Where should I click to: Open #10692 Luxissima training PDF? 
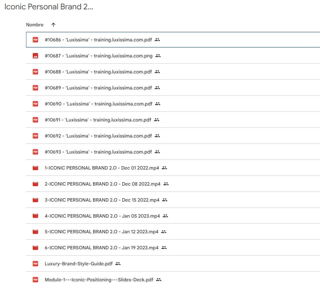[98, 136]
